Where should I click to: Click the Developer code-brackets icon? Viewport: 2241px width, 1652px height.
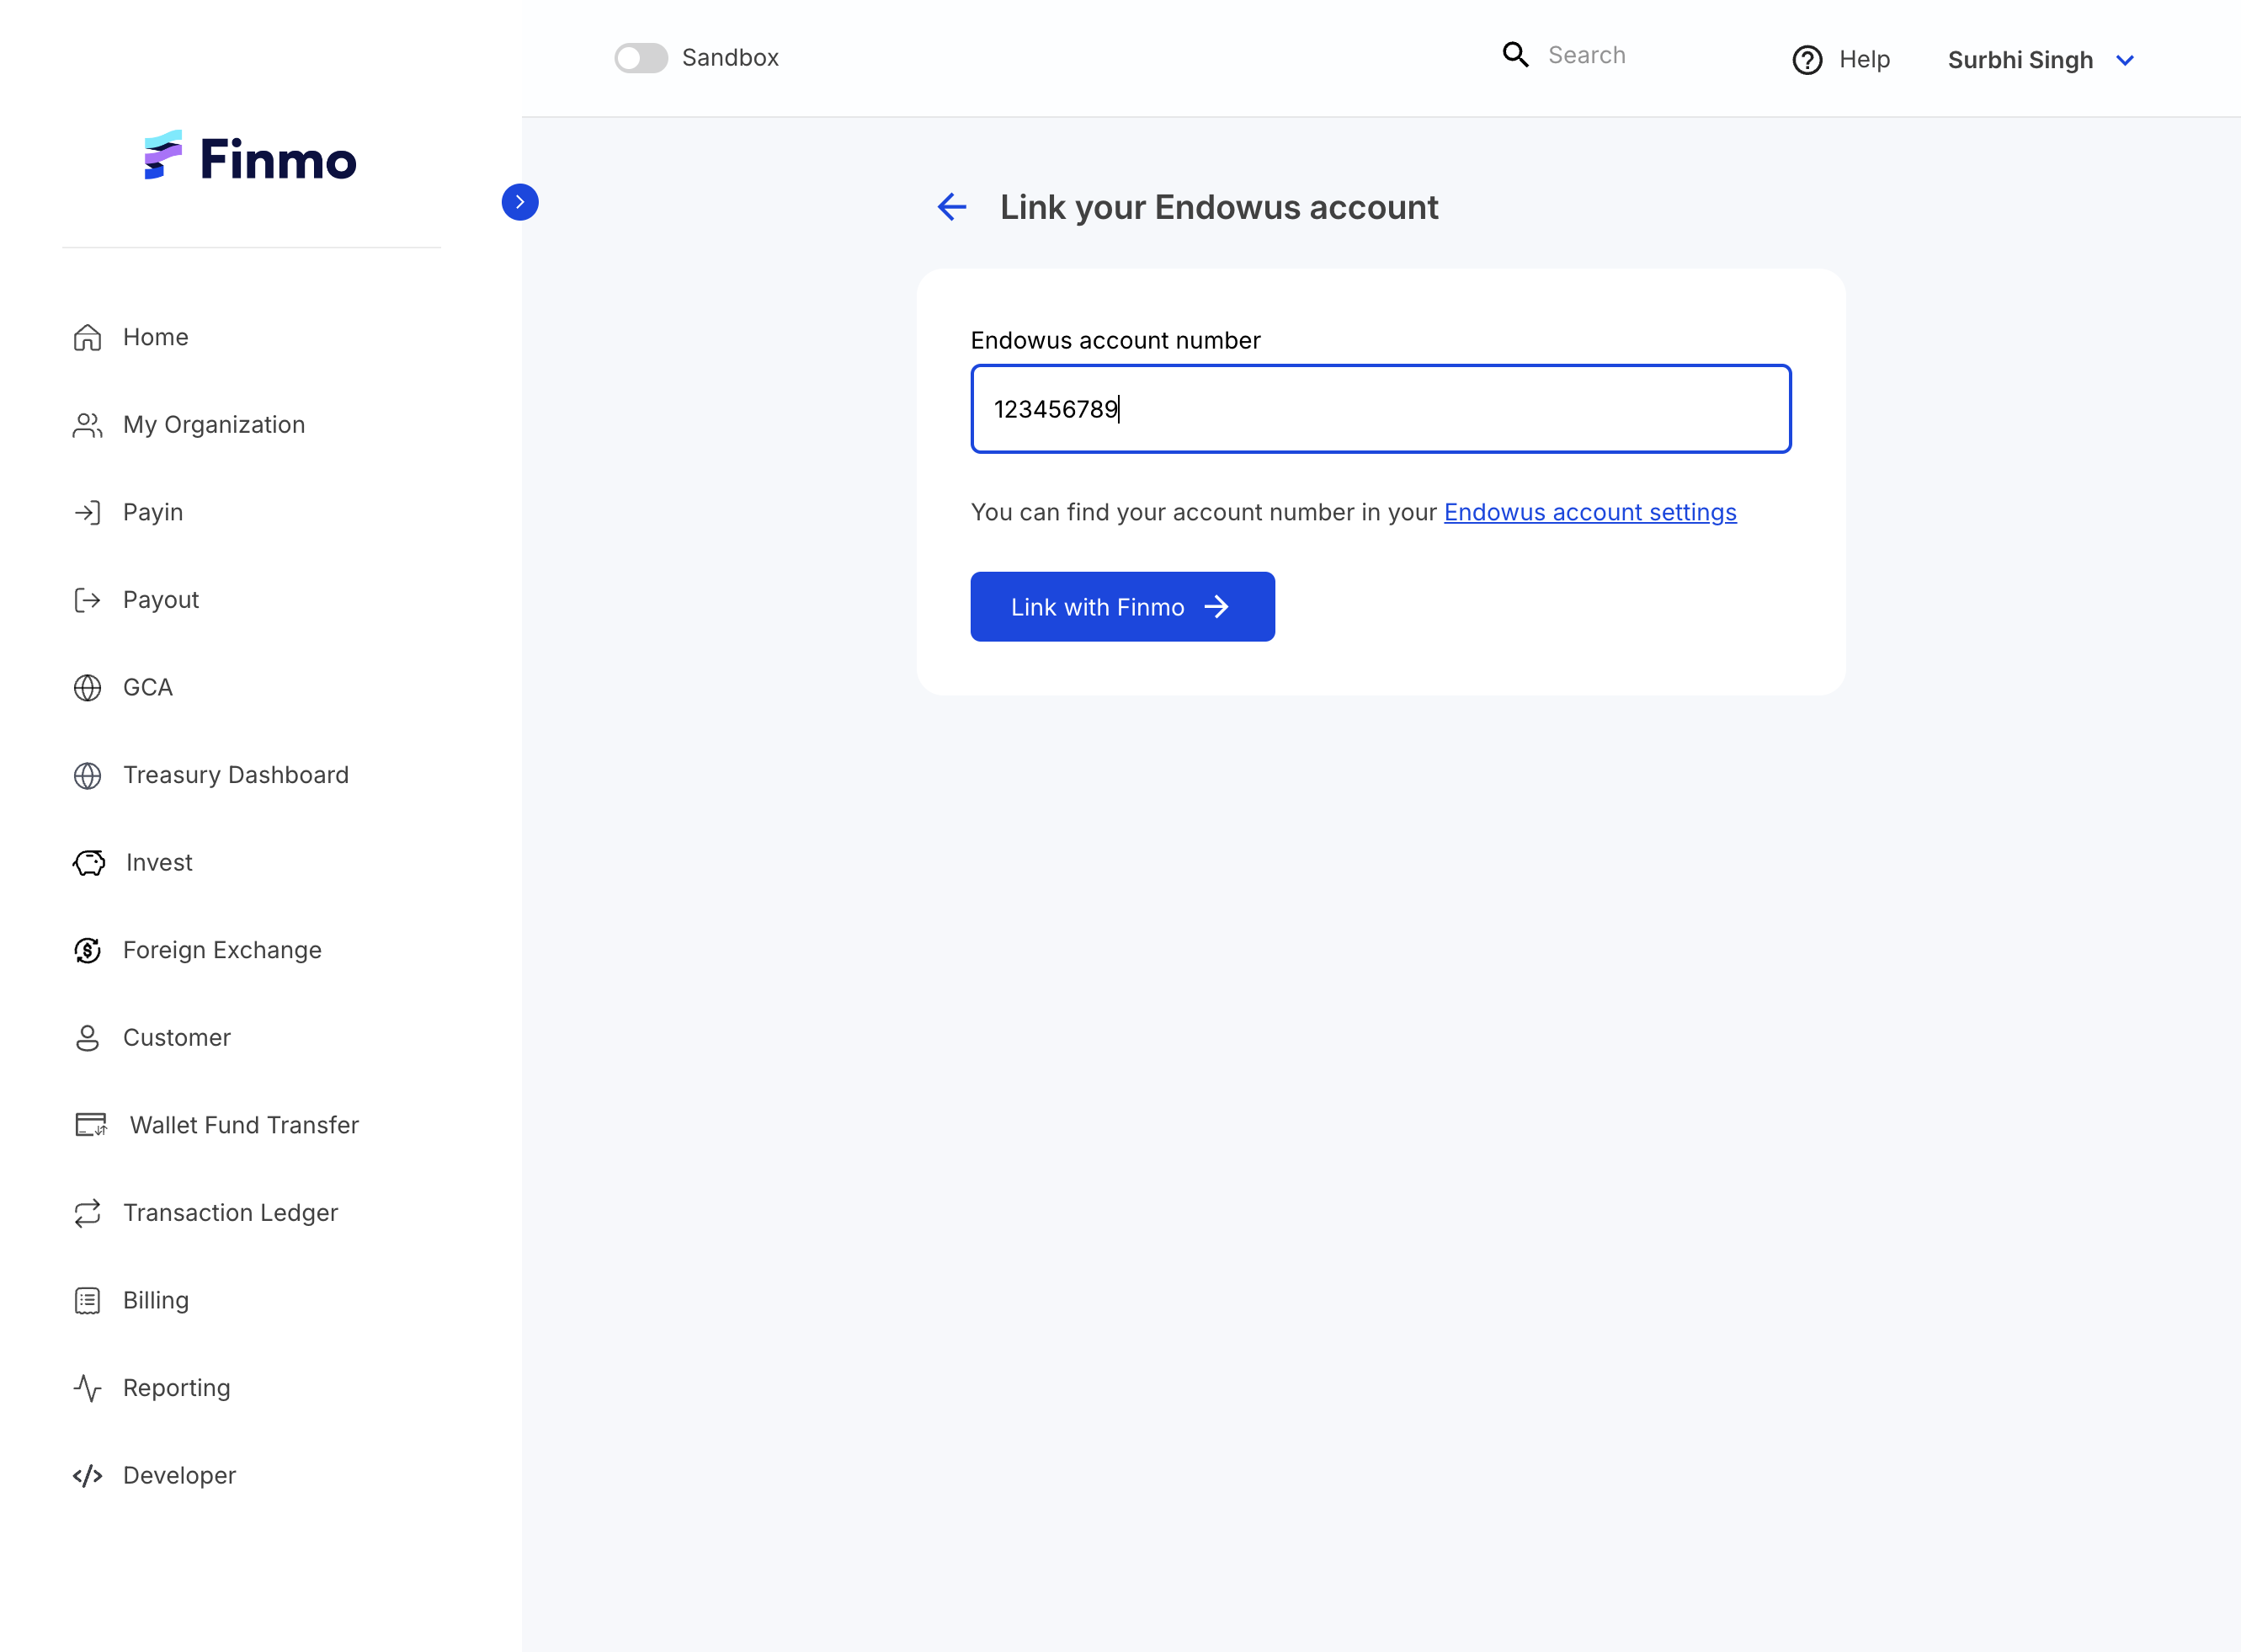[87, 1476]
